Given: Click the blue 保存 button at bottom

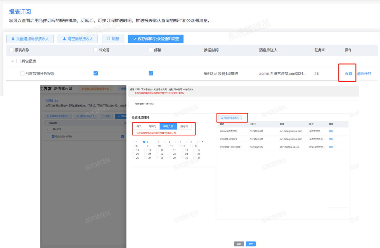Looking at the screenshot, I should 250,244.
